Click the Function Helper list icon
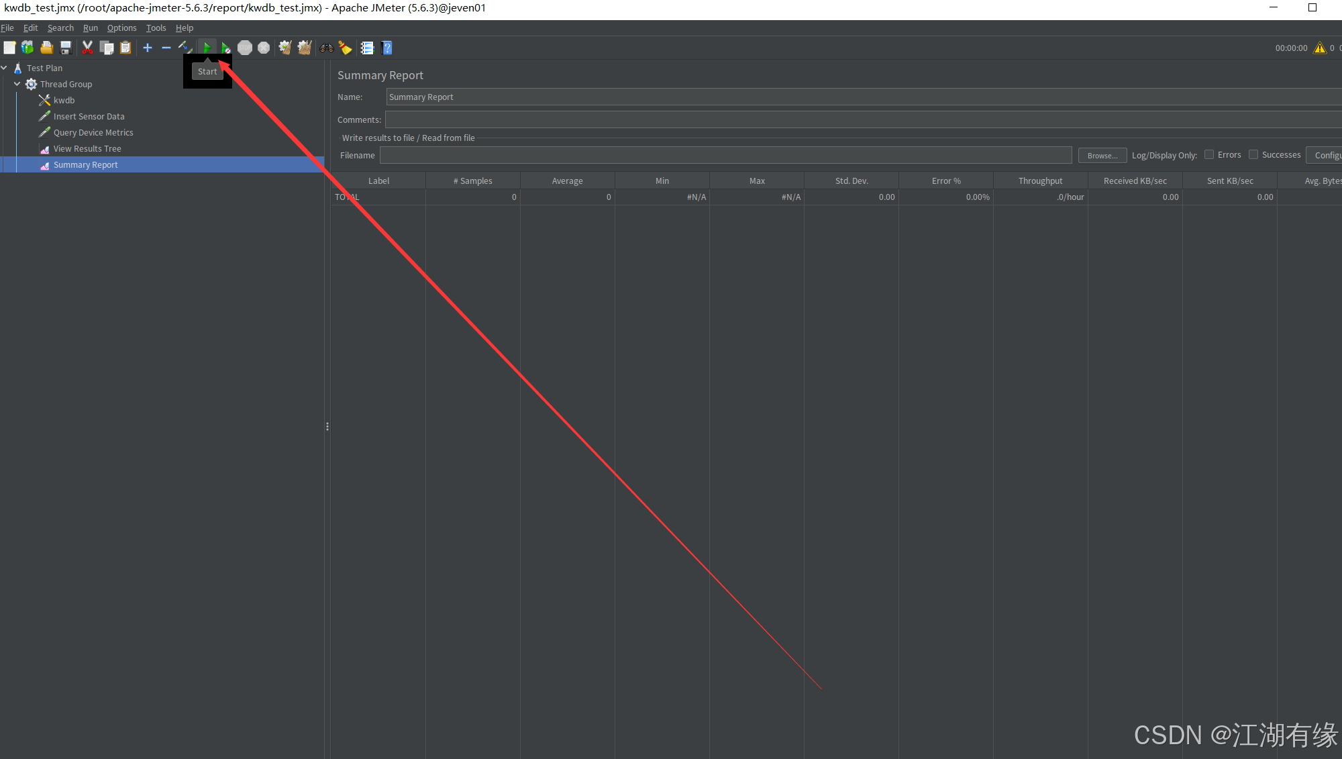The height and width of the screenshot is (759, 1342). [x=367, y=48]
